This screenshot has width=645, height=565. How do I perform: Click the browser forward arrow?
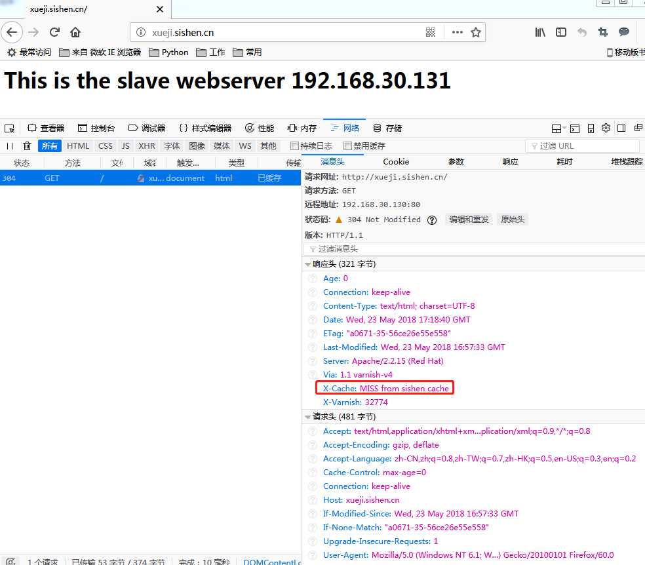(x=33, y=32)
